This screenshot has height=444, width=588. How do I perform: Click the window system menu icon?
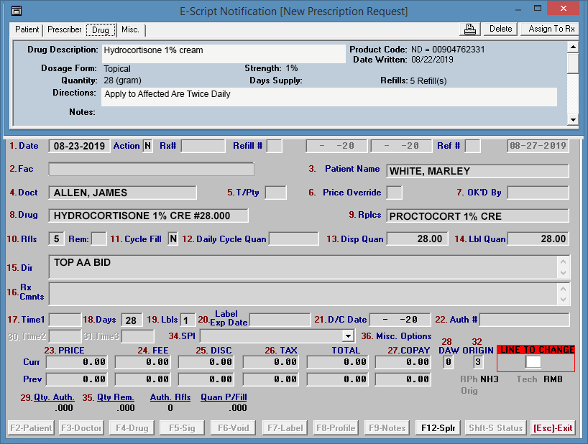click(16, 11)
